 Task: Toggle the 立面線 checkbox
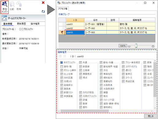[x=81, y=70]
